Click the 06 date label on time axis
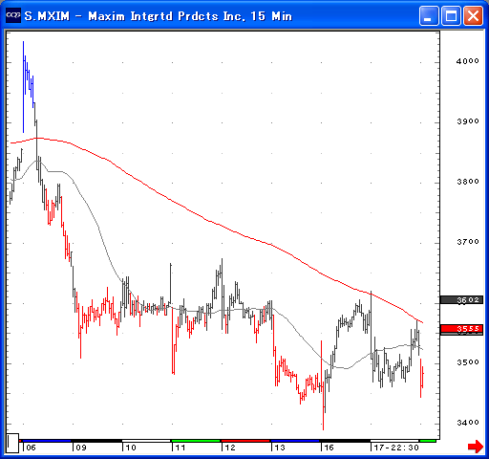Image resolution: width=489 pixels, height=459 pixels. point(31,448)
